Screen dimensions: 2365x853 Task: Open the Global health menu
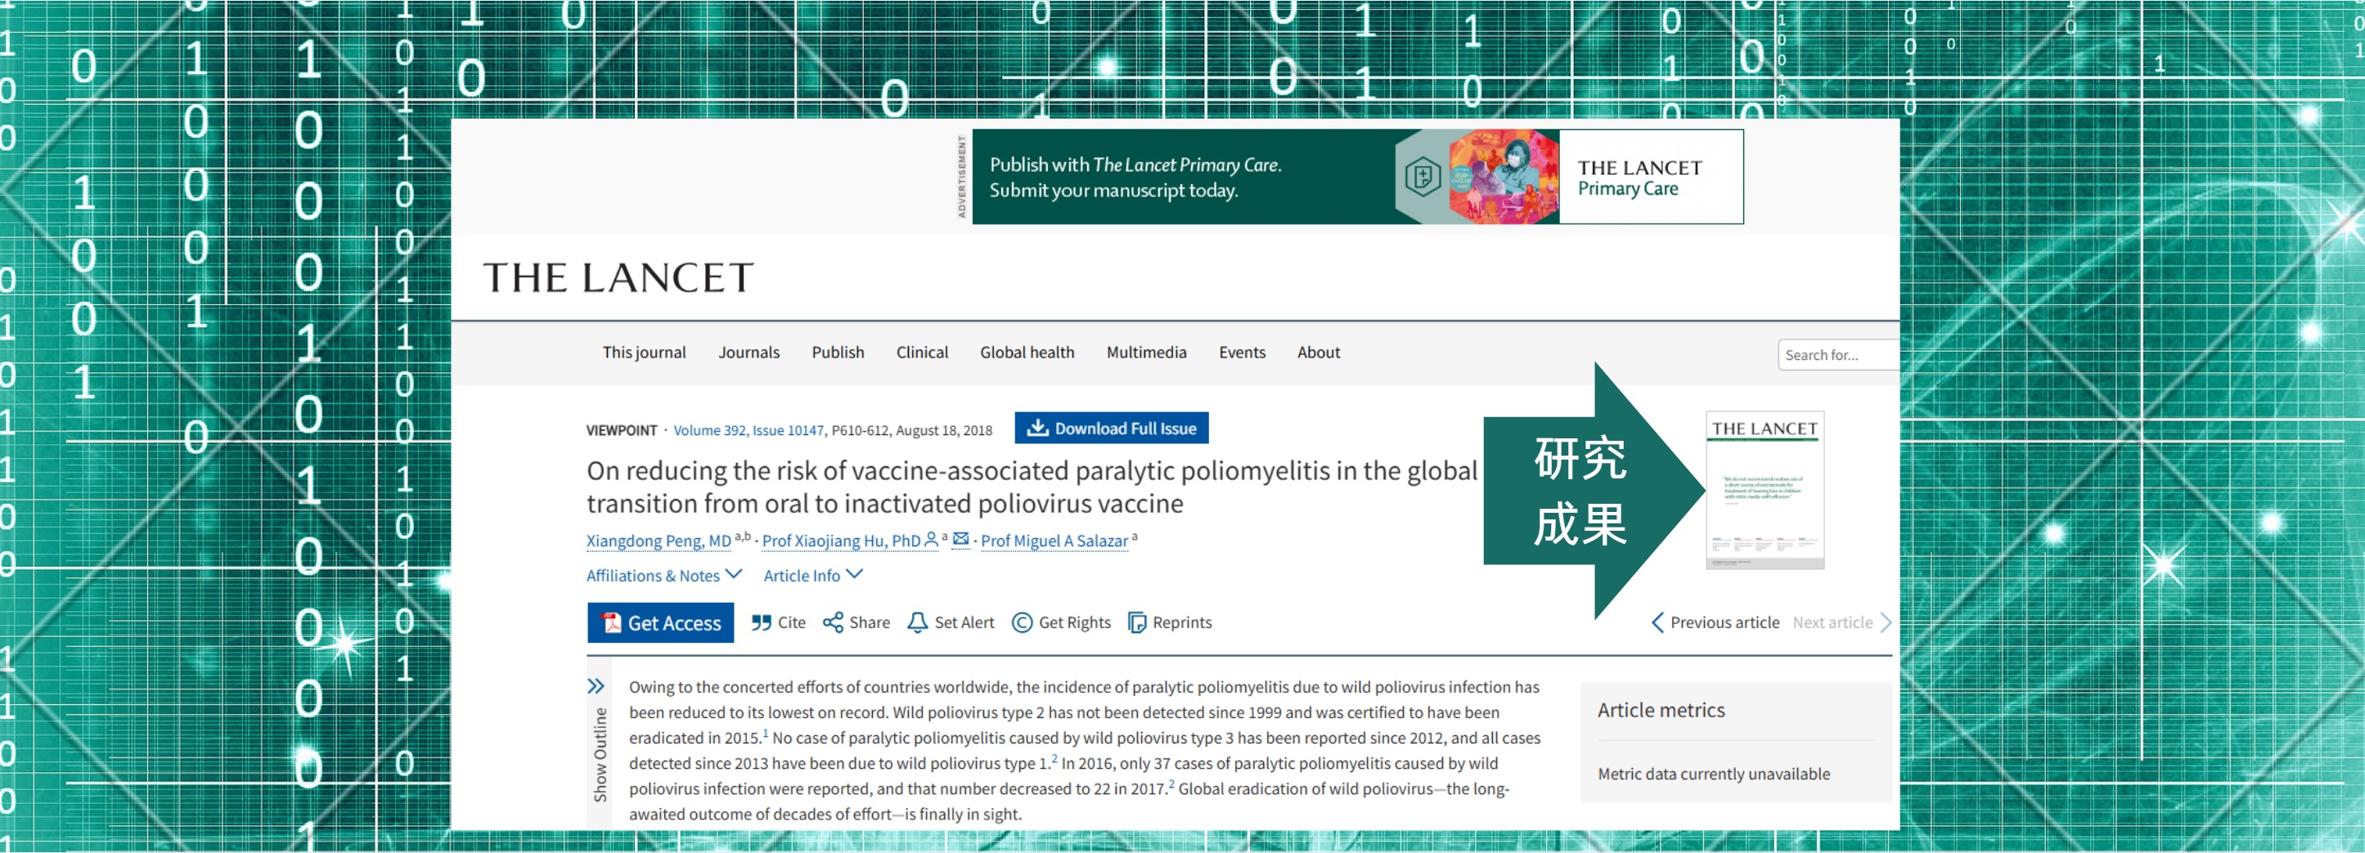point(1027,352)
